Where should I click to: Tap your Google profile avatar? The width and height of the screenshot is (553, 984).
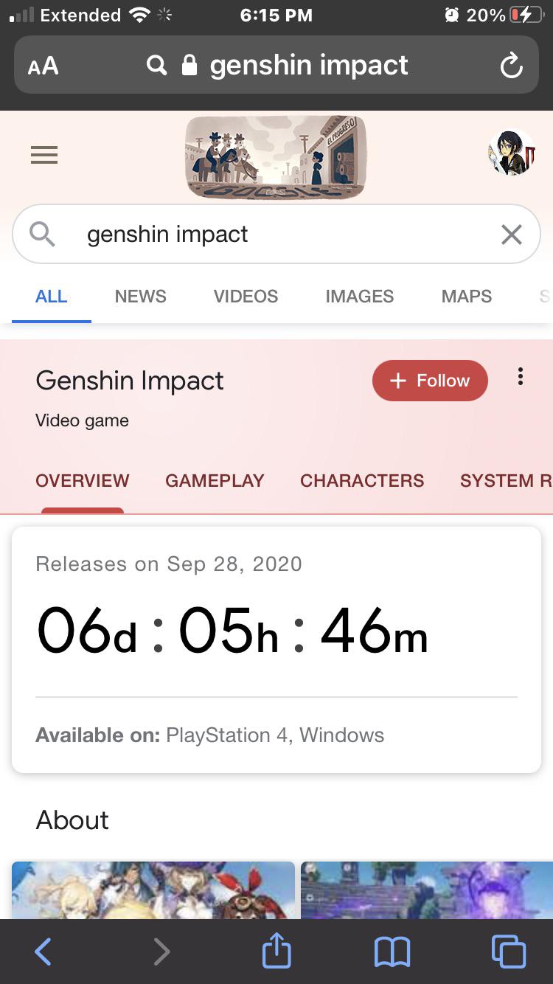[x=512, y=155]
